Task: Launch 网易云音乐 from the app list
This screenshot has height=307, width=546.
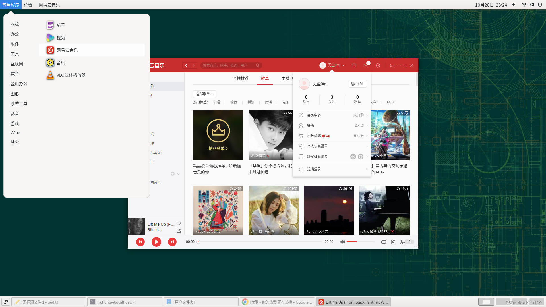Action: point(92,50)
